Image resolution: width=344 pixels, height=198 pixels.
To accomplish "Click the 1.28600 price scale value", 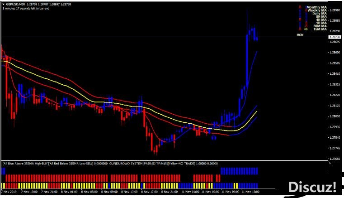I will (335, 53).
